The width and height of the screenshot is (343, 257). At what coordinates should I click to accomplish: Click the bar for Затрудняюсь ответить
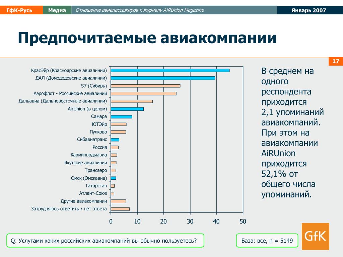pos(120,209)
